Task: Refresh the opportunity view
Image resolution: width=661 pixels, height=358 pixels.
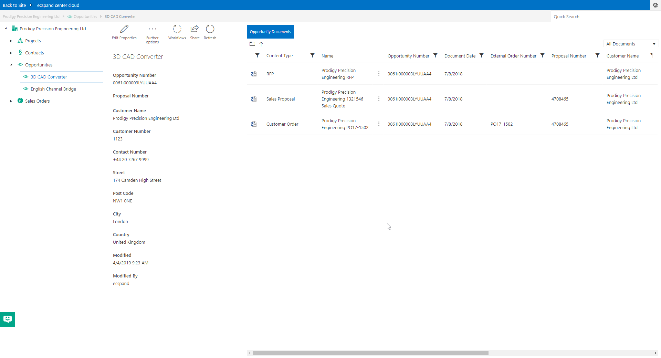Action: pos(210,29)
